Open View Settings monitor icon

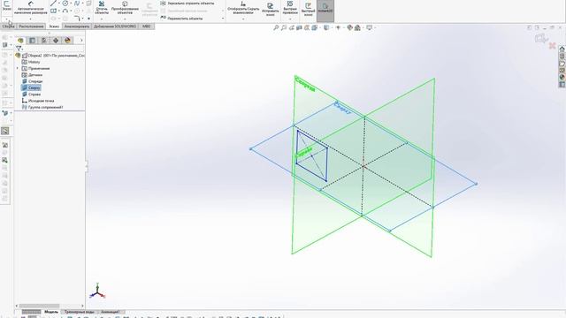(x=370, y=27)
